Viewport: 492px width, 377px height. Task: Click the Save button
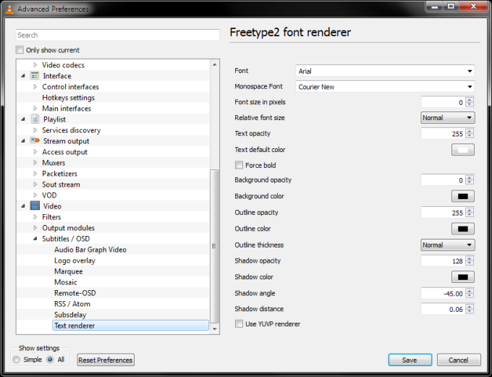click(410, 360)
